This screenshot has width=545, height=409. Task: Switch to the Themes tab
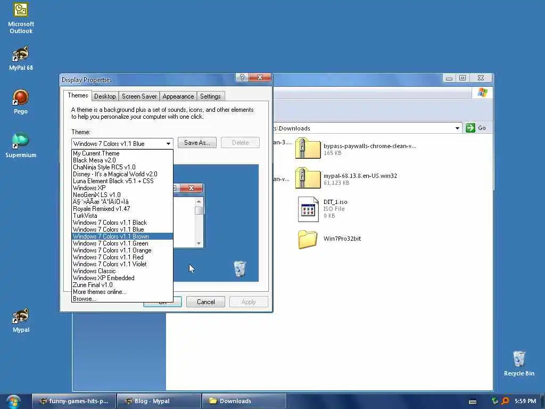tap(78, 96)
